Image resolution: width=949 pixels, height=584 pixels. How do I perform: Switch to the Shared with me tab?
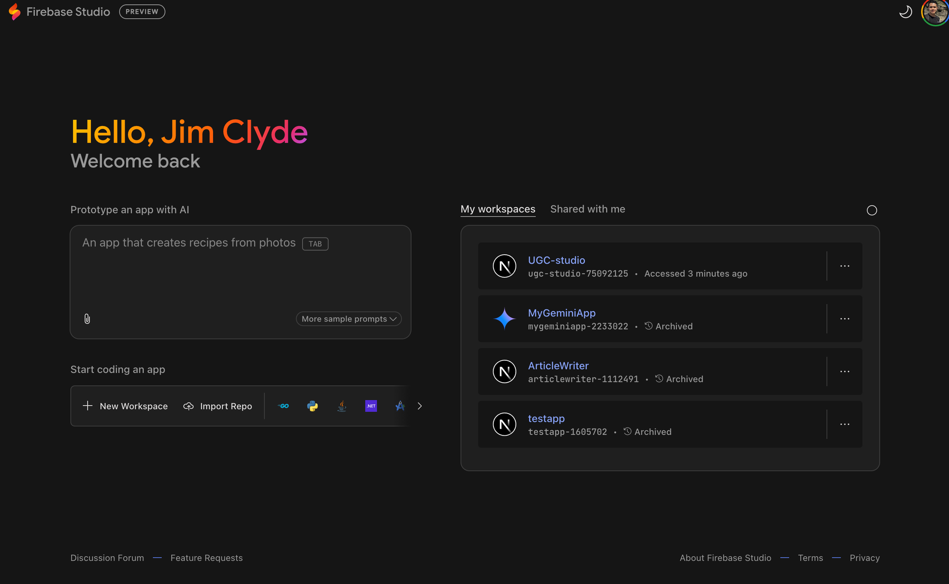click(587, 209)
